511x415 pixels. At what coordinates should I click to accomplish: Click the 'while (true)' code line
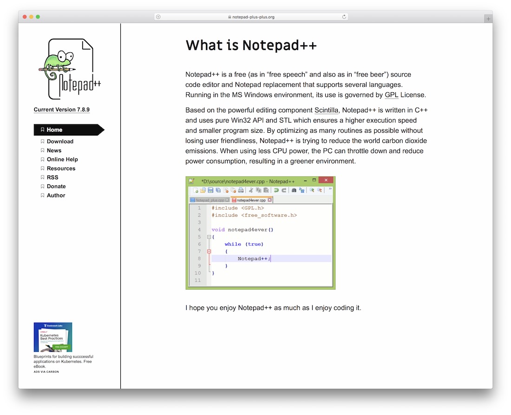pos(244,244)
